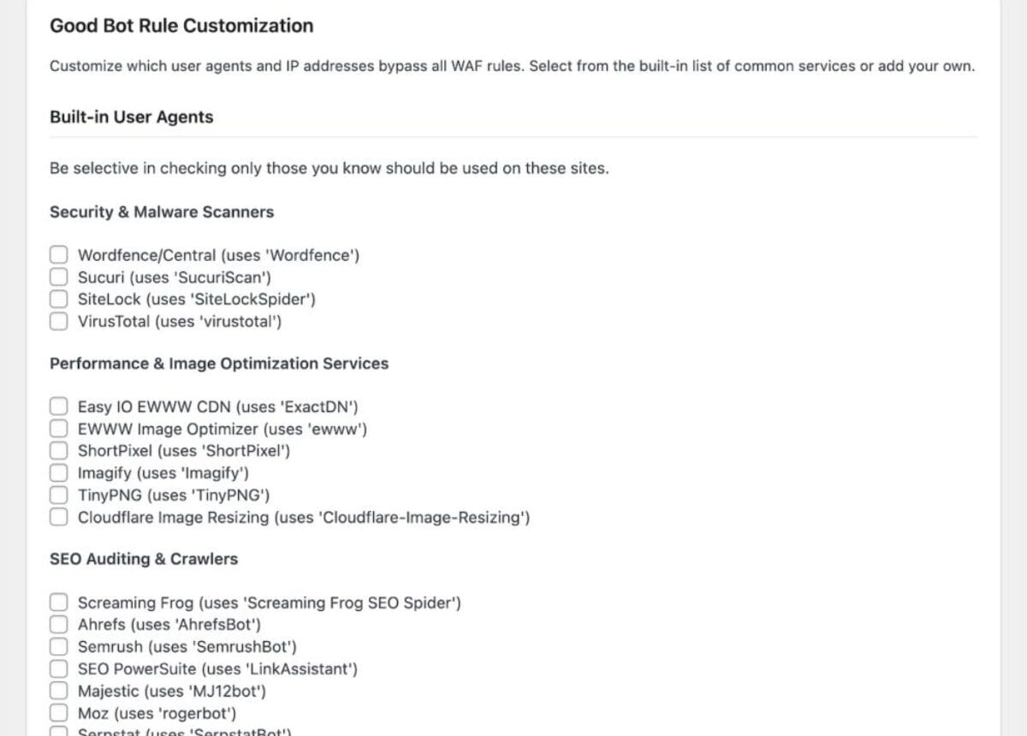Click the Security & Malware Scanners heading
Viewport: 1027px width, 736px height.
point(161,211)
